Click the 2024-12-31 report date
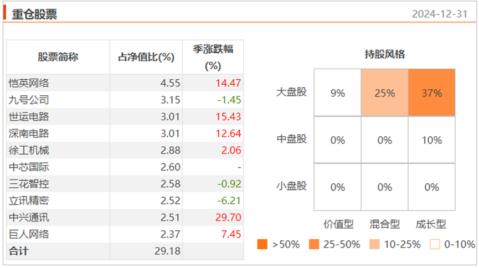The height and width of the screenshot is (268, 479). (x=443, y=14)
